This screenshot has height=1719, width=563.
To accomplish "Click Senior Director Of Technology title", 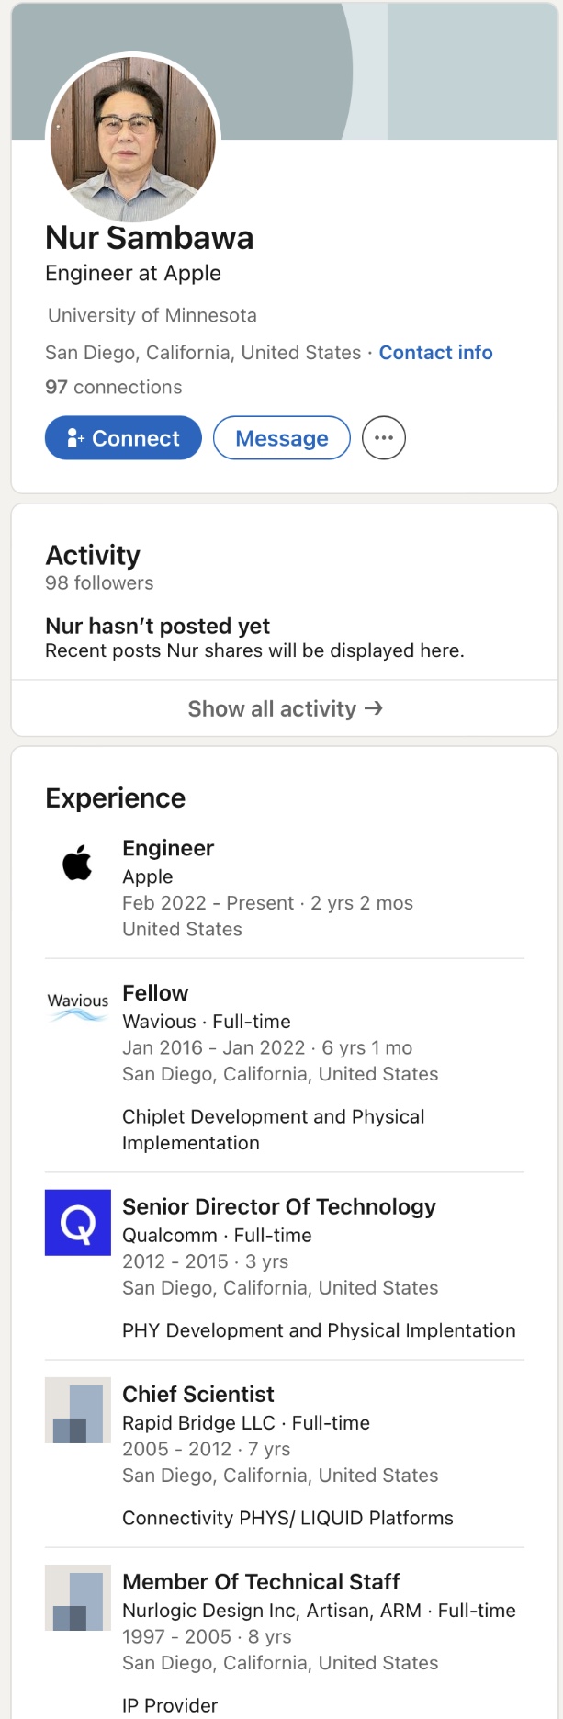I will pos(279,1206).
